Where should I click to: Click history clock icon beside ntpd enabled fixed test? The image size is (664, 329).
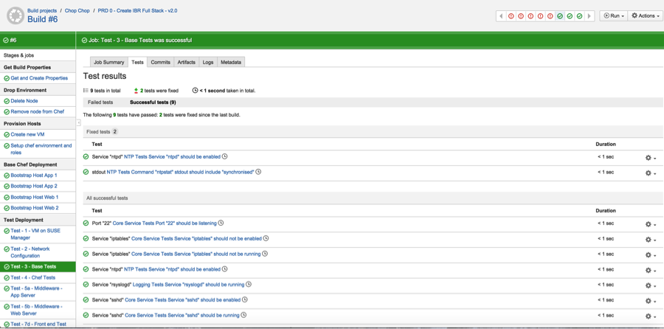(x=225, y=156)
